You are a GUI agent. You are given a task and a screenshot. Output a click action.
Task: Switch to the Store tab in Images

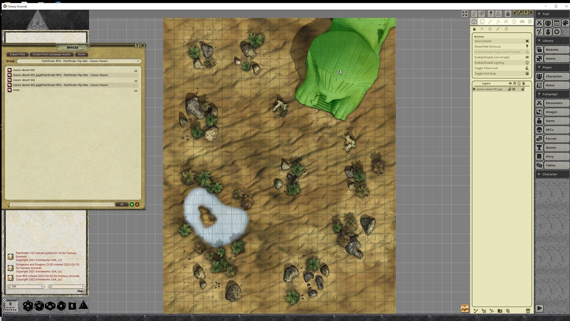click(81, 54)
